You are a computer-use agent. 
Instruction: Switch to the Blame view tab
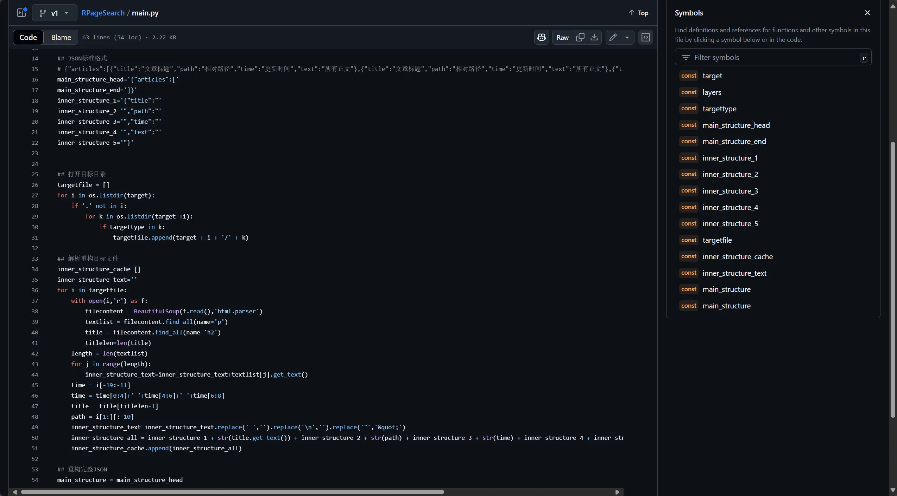pyautogui.click(x=61, y=37)
